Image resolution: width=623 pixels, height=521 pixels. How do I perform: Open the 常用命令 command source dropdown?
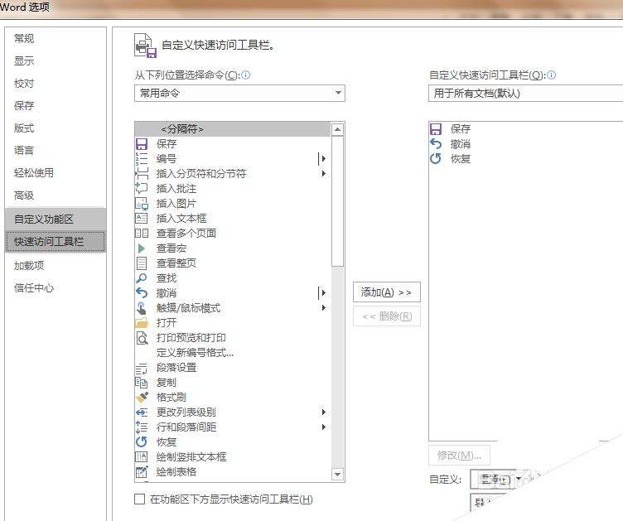(x=239, y=94)
